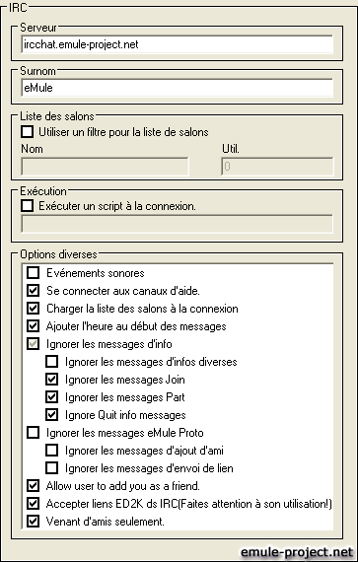Image resolution: width=358 pixels, height=562 pixels.
Task: Uncheck Venant d'amis seulement option
Action: coord(33,522)
